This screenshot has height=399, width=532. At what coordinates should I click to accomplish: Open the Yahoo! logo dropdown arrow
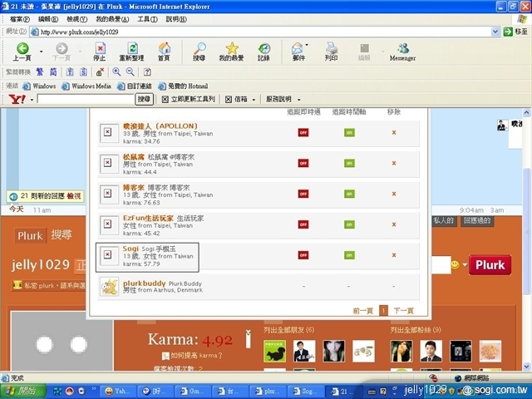click(x=32, y=100)
